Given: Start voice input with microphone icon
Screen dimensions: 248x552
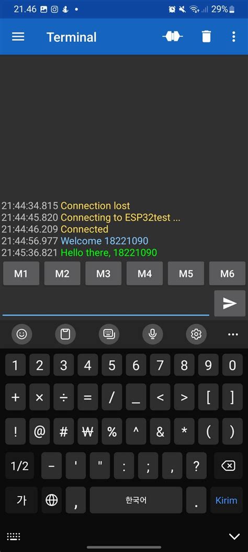Looking at the screenshot, I should tap(152, 334).
